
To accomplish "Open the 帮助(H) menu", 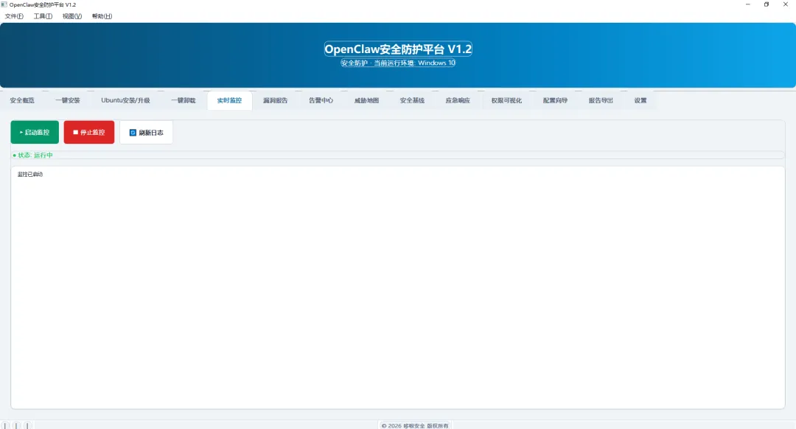I will [x=102, y=16].
